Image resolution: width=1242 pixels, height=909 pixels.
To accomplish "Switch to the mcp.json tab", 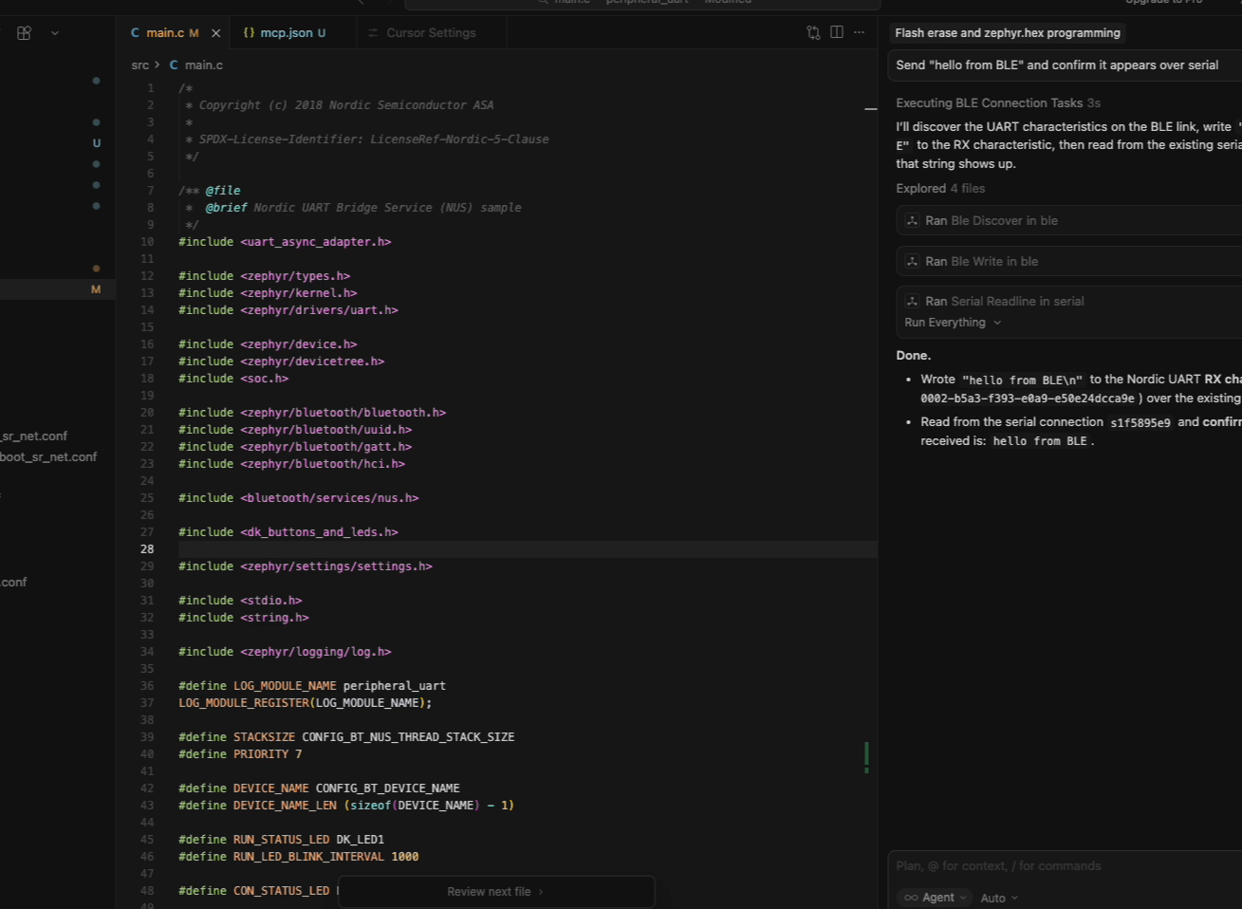I will point(285,33).
